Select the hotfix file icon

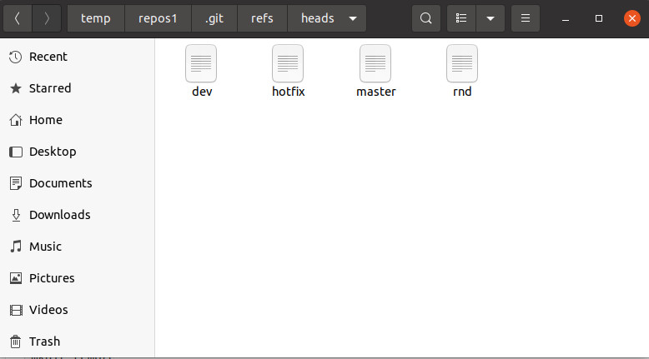[288, 64]
